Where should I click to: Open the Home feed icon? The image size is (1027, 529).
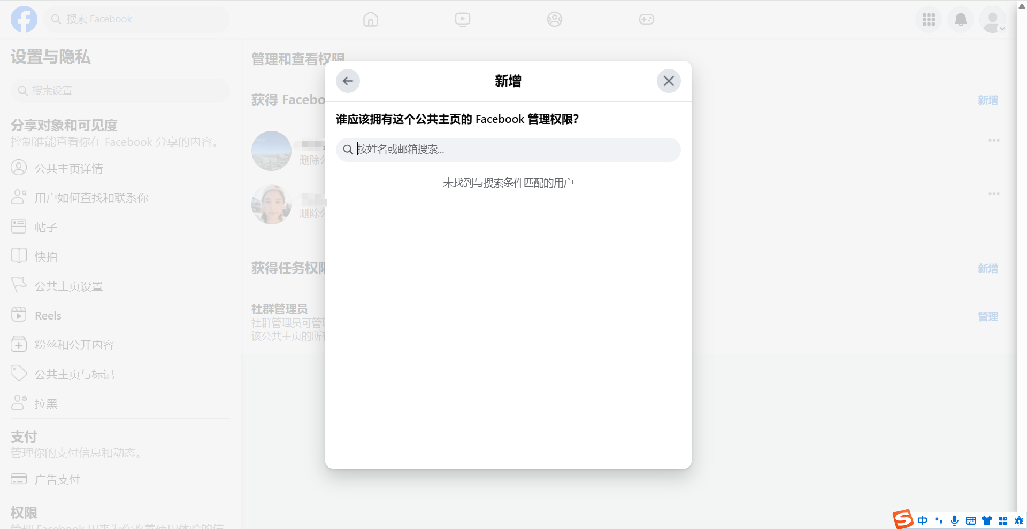pos(371,19)
